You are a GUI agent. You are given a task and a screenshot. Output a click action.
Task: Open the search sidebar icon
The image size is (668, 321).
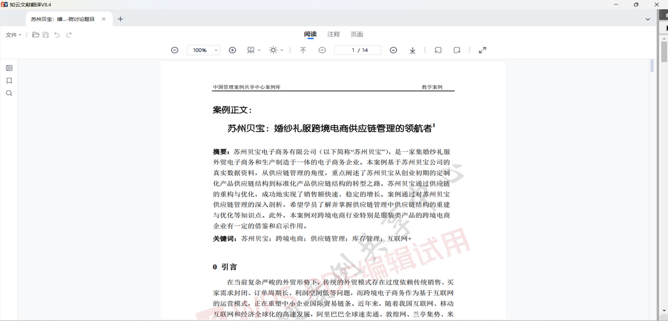pyautogui.click(x=9, y=94)
